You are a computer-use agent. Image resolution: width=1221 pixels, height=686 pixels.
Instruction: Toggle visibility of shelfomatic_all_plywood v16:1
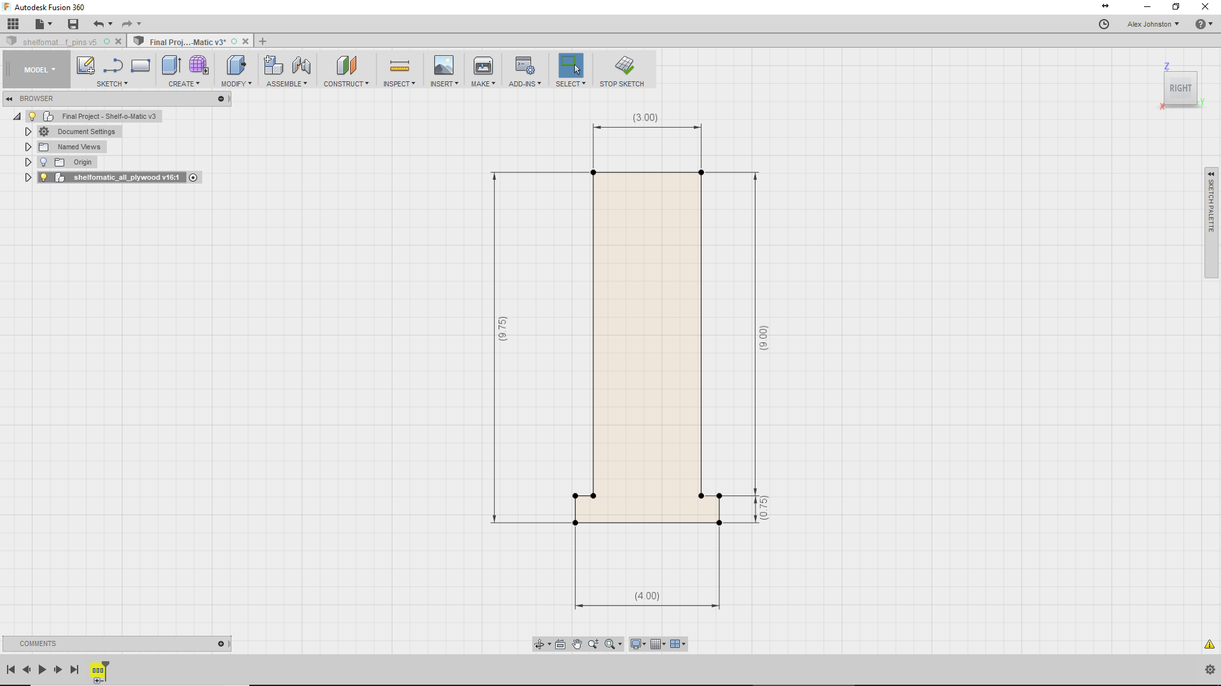[43, 177]
